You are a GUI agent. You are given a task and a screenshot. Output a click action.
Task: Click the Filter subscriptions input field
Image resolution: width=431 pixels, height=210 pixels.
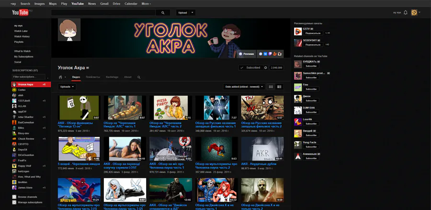coord(29,77)
